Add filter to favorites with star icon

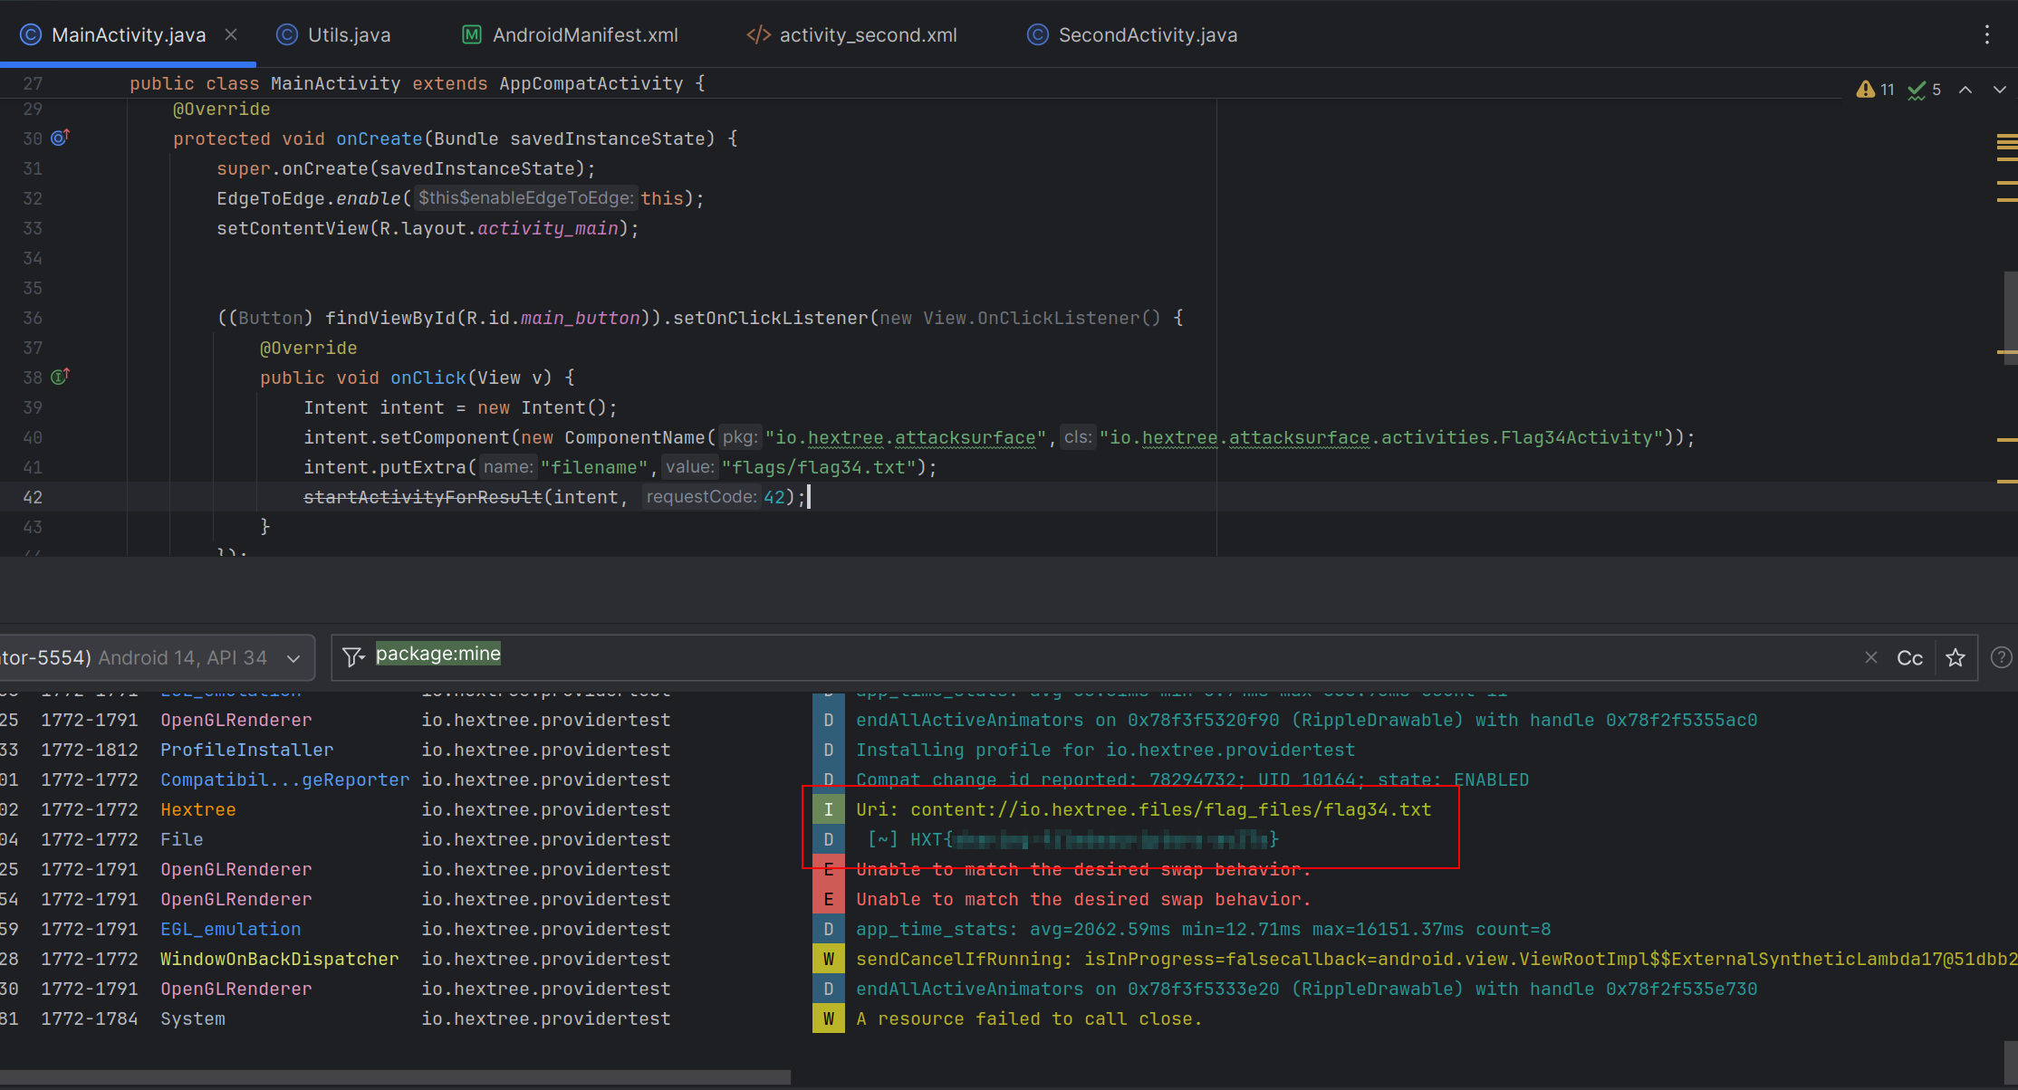point(1956,658)
